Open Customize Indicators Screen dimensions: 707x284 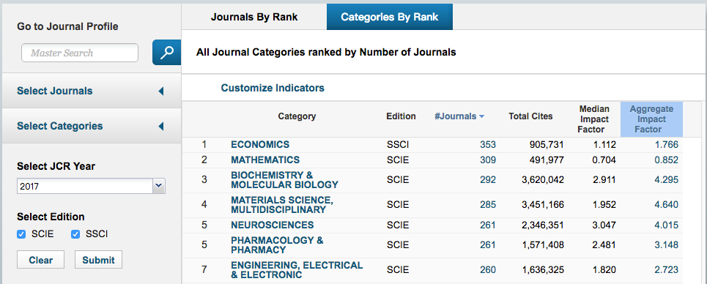coord(273,88)
